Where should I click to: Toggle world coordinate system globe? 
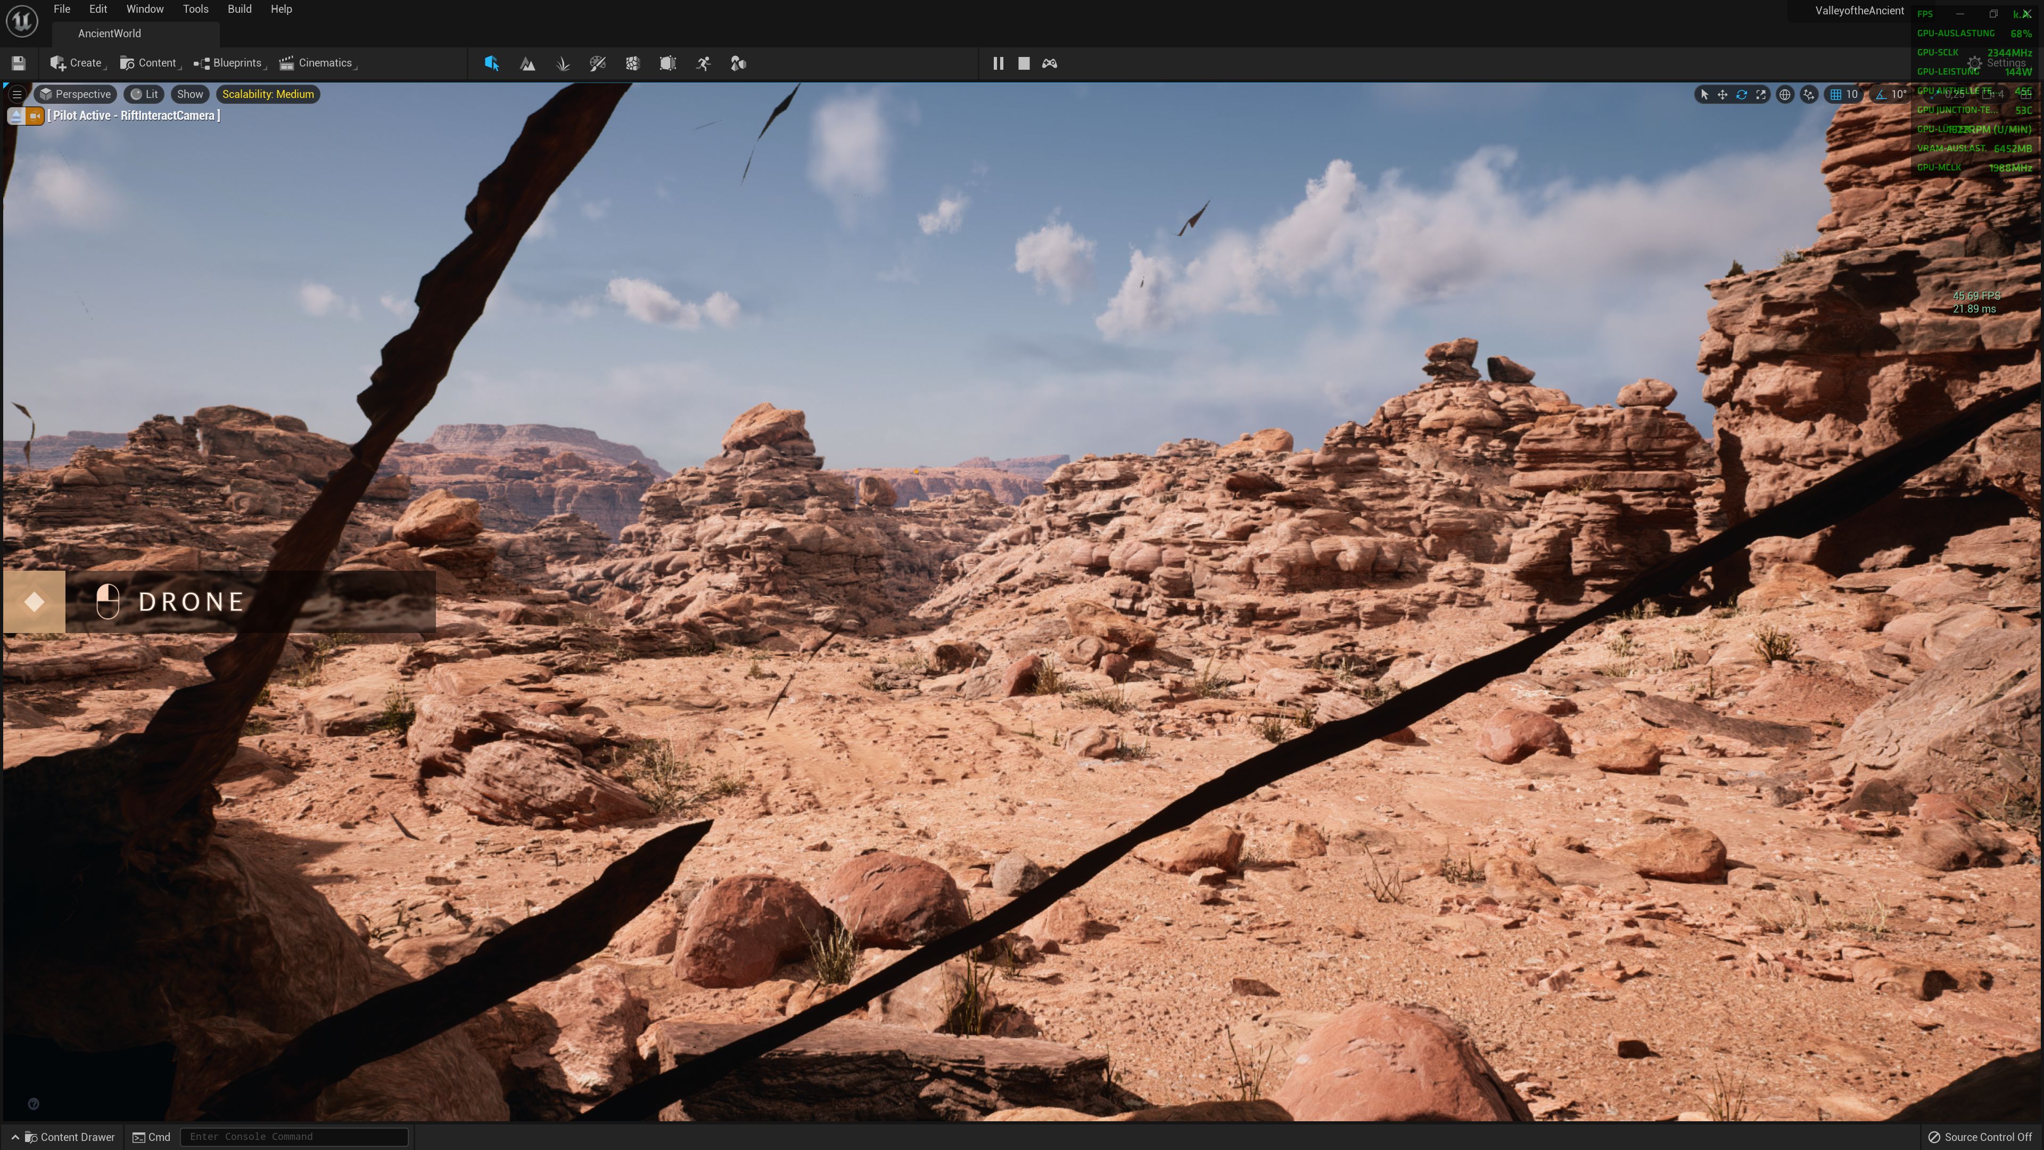pyautogui.click(x=1785, y=94)
